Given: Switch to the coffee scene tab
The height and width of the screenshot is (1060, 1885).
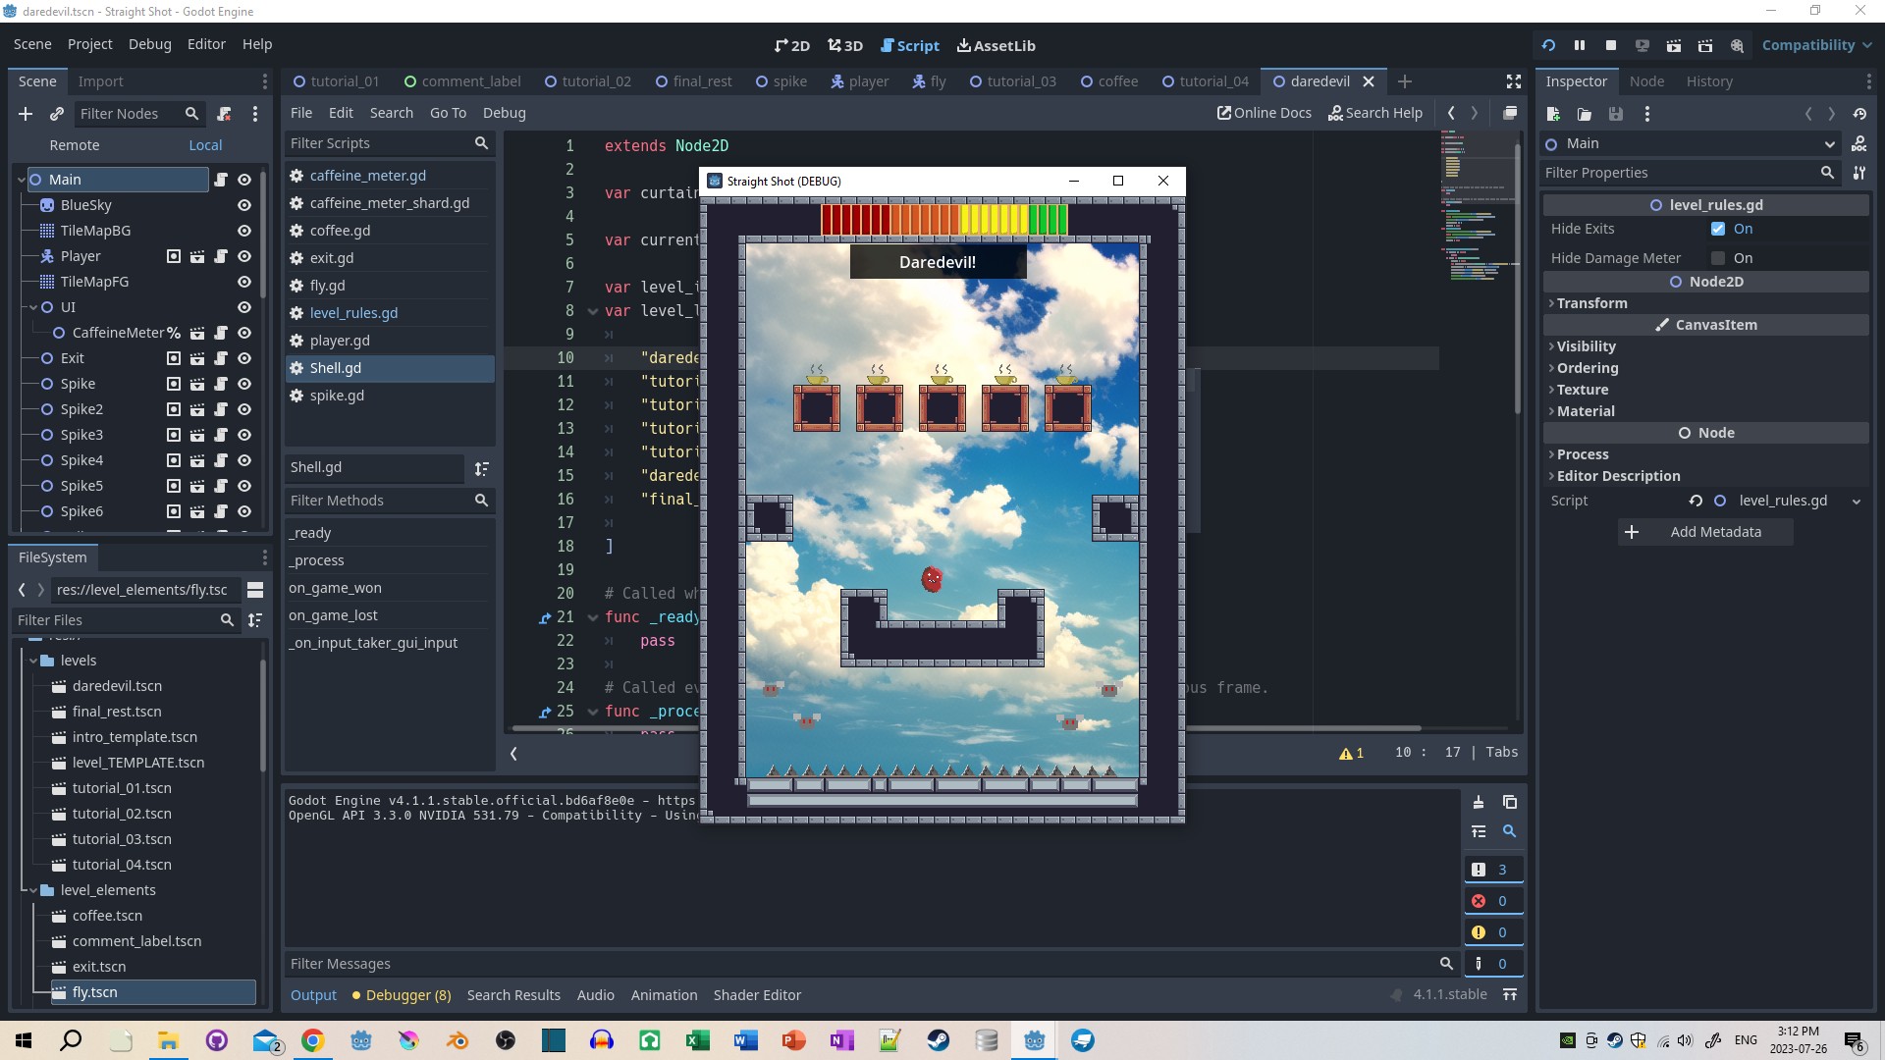Looking at the screenshot, I should coord(1118,81).
